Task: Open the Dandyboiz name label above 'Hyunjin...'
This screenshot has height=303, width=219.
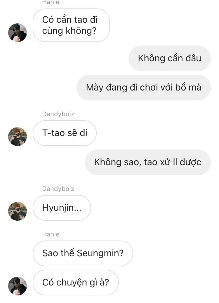Action: pyautogui.click(x=58, y=189)
